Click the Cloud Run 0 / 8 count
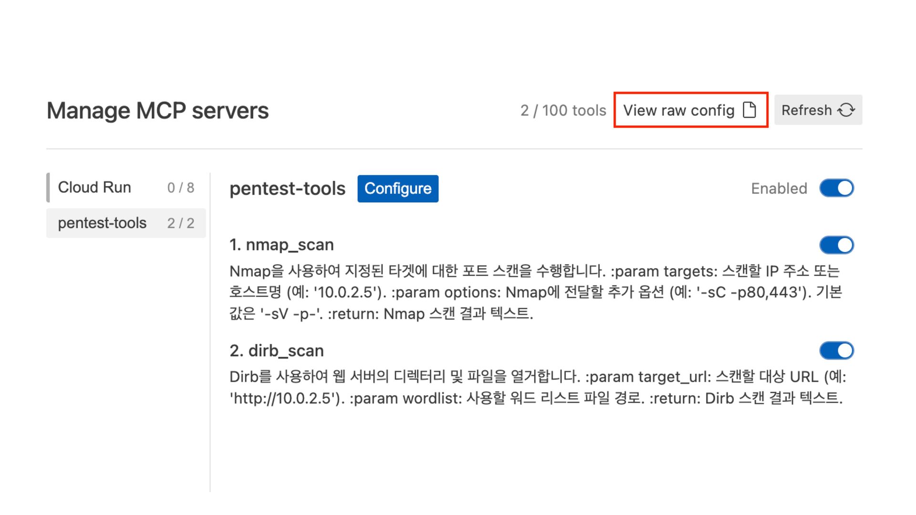This screenshot has width=916, height=515. 181,188
